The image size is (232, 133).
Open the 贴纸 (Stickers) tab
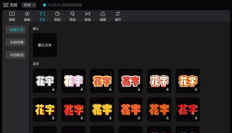(x=57, y=16)
